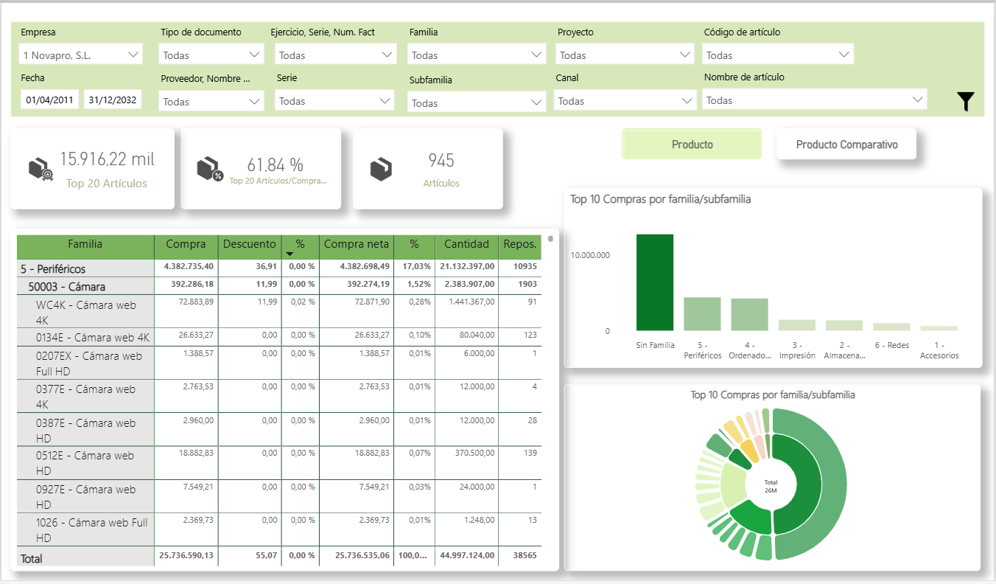The height and width of the screenshot is (584, 996).
Task: Click the Cantidad column header
Action: [x=466, y=244]
